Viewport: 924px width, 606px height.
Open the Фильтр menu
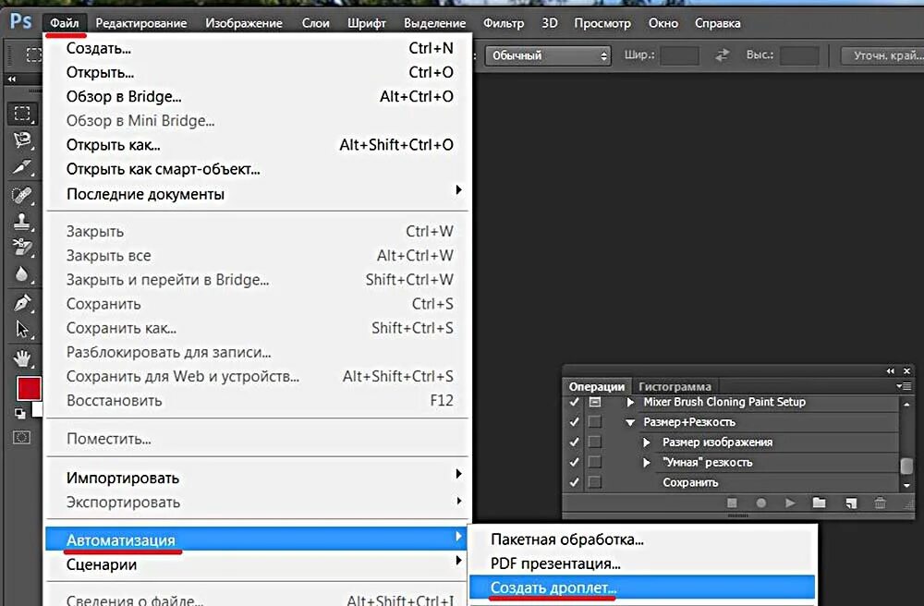(504, 23)
